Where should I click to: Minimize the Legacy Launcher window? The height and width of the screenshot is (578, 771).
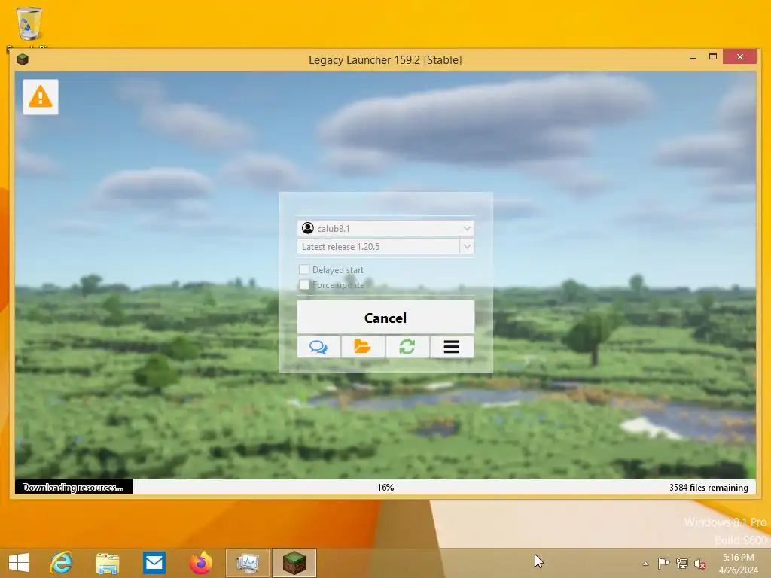click(693, 58)
